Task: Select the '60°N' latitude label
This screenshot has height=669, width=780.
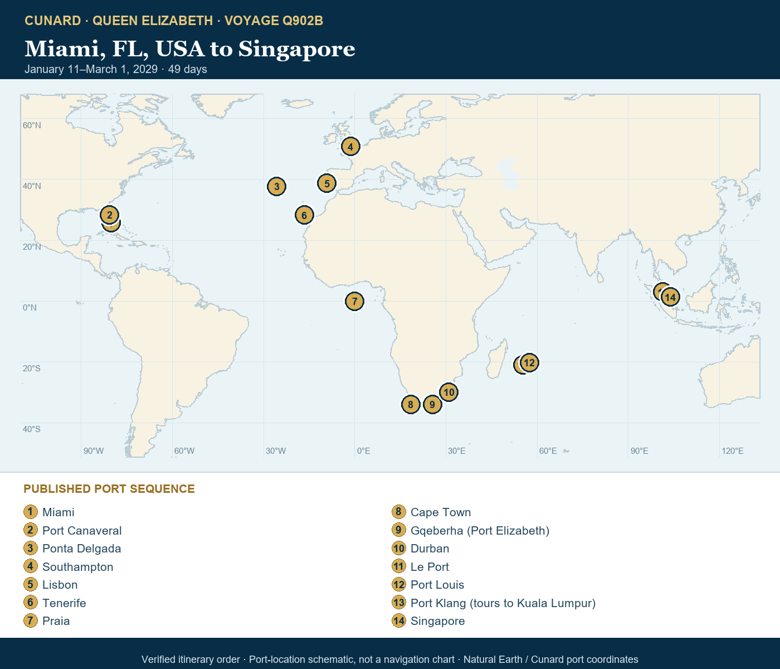Action: [x=32, y=125]
